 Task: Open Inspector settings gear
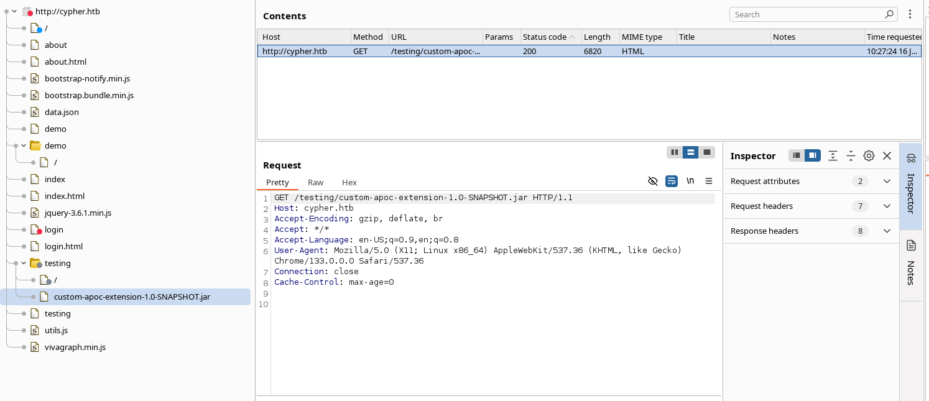click(x=869, y=156)
